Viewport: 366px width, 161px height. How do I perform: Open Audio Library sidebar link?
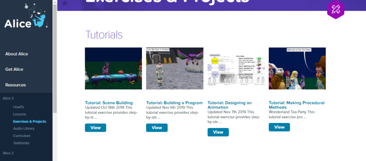click(24, 128)
